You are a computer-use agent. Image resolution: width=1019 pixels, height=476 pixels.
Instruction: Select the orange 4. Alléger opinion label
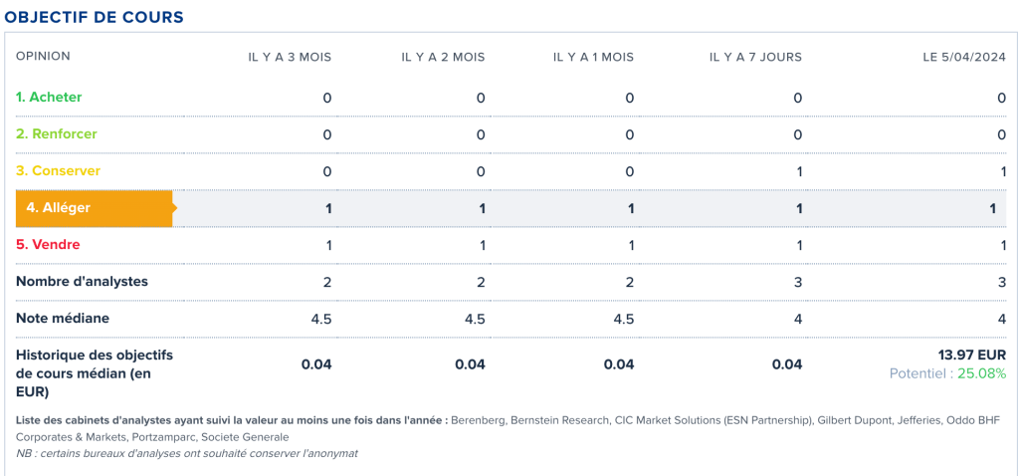(x=95, y=208)
